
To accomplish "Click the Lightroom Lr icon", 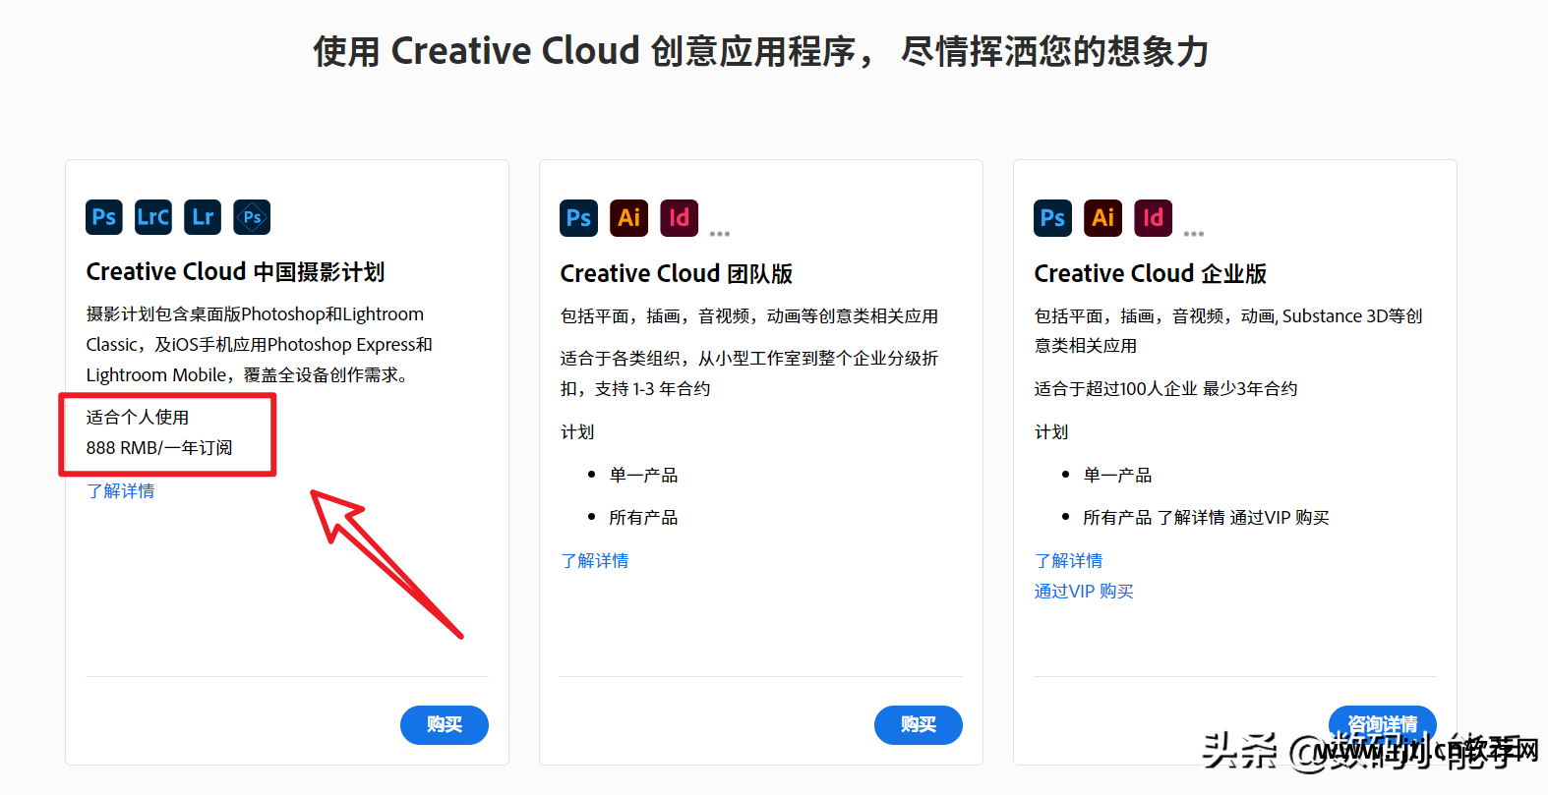I will [203, 217].
